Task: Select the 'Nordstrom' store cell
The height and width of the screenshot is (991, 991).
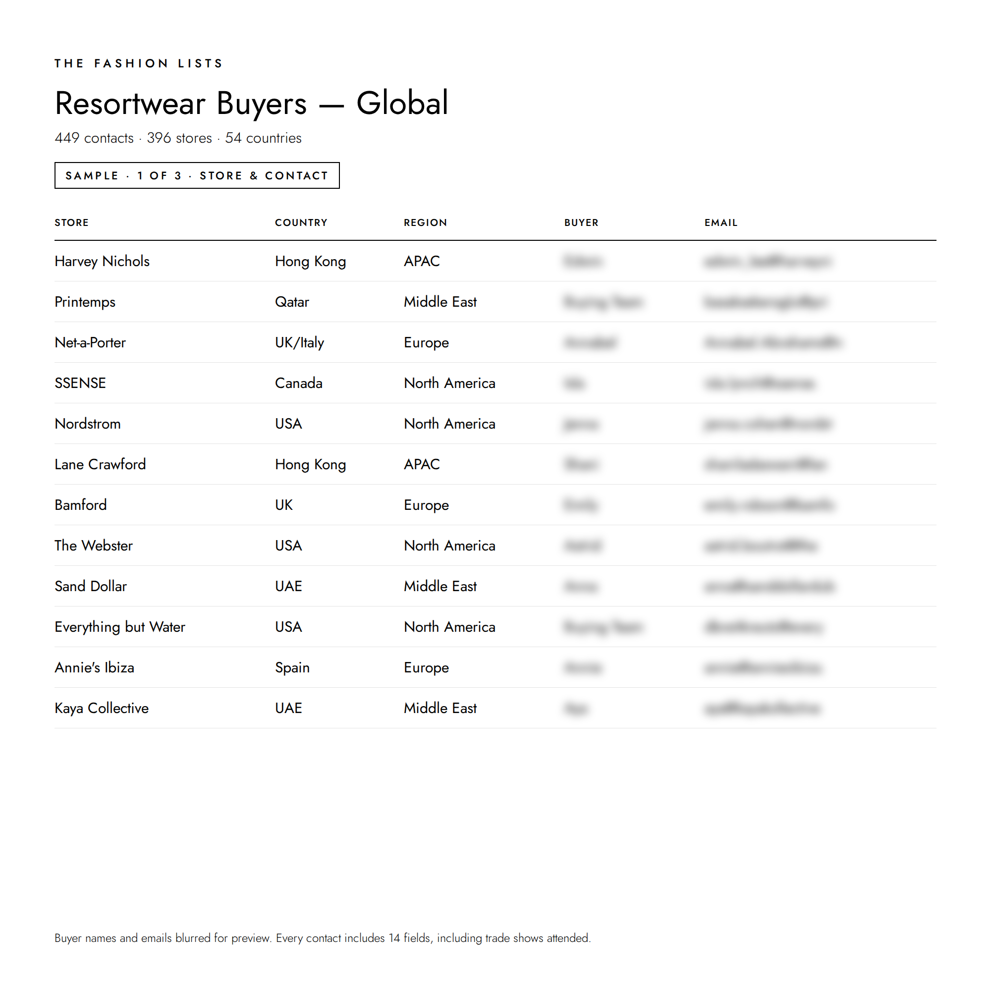Action: (88, 423)
